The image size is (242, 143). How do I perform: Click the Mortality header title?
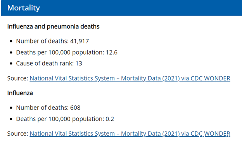[23, 8]
